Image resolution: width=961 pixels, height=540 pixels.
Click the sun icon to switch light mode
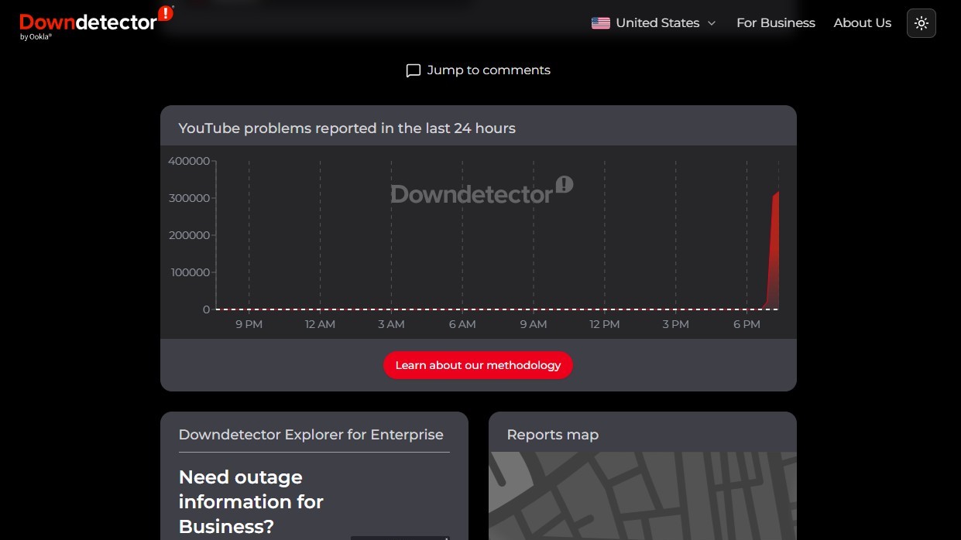click(921, 23)
